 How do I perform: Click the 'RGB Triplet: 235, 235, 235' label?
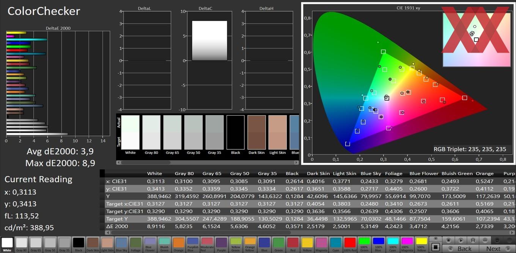[470, 149]
